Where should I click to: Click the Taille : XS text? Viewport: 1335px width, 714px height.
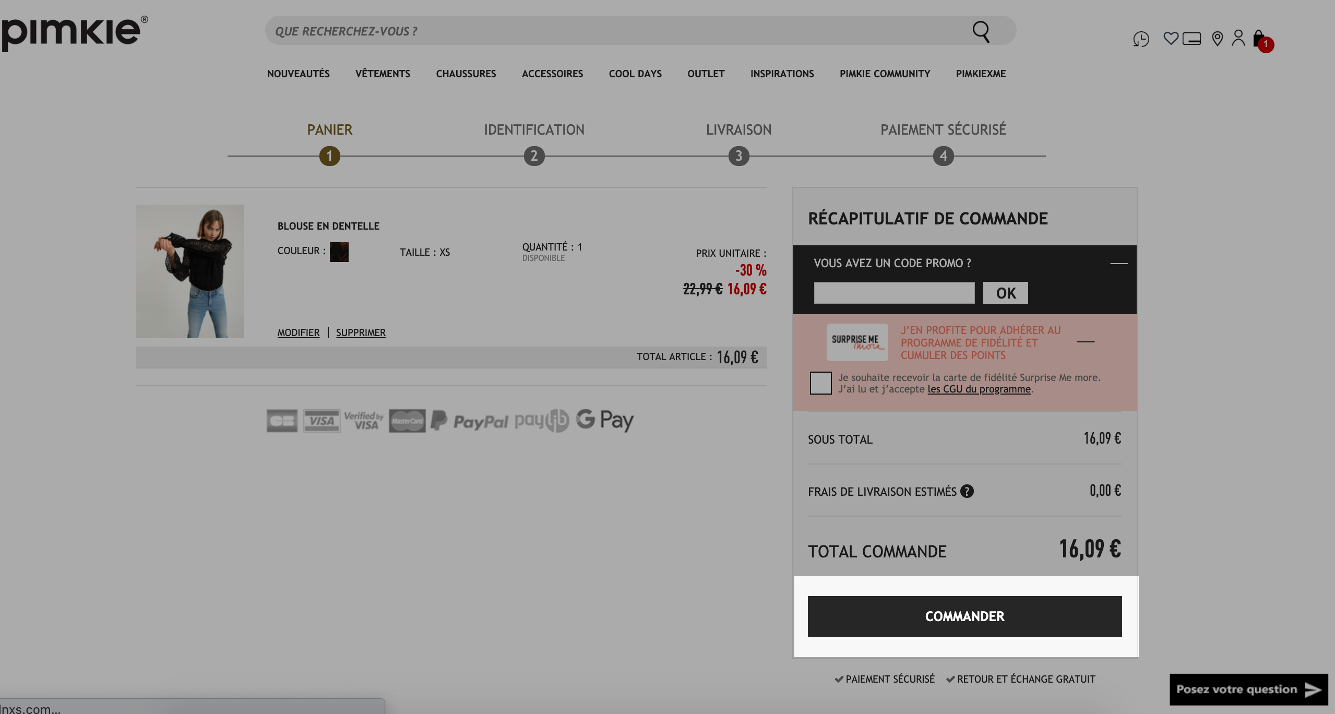coord(425,252)
